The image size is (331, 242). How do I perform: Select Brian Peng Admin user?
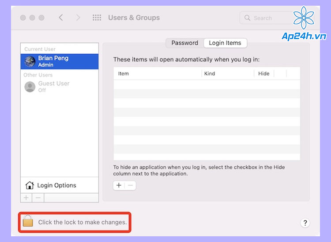tap(60, 62)
